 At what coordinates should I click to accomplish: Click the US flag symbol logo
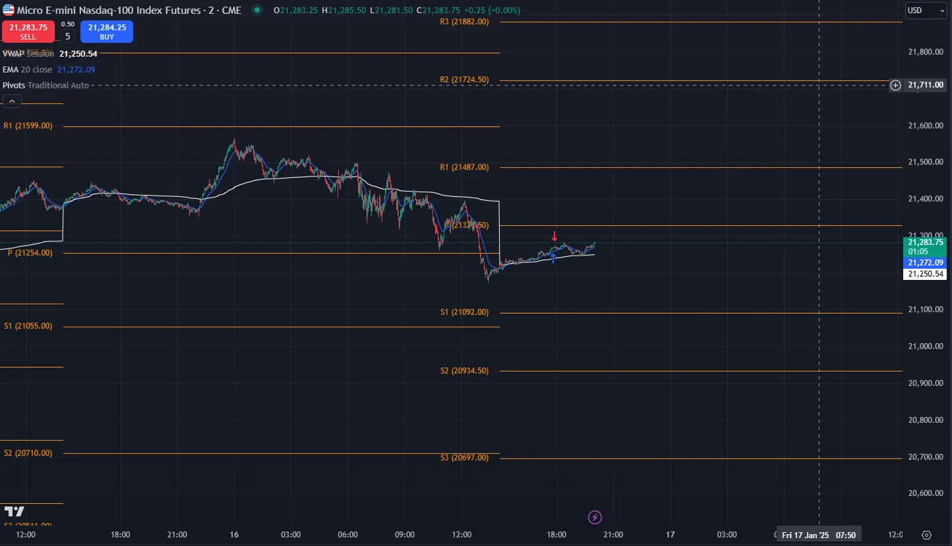click(9, 11)
